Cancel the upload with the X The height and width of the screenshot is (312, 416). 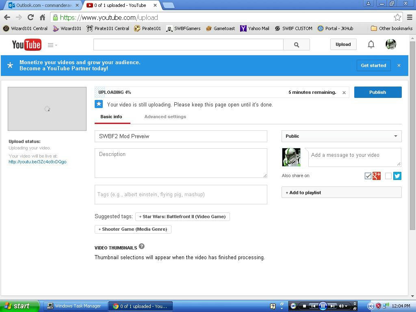pyautogui.click(x=344, y=93)
